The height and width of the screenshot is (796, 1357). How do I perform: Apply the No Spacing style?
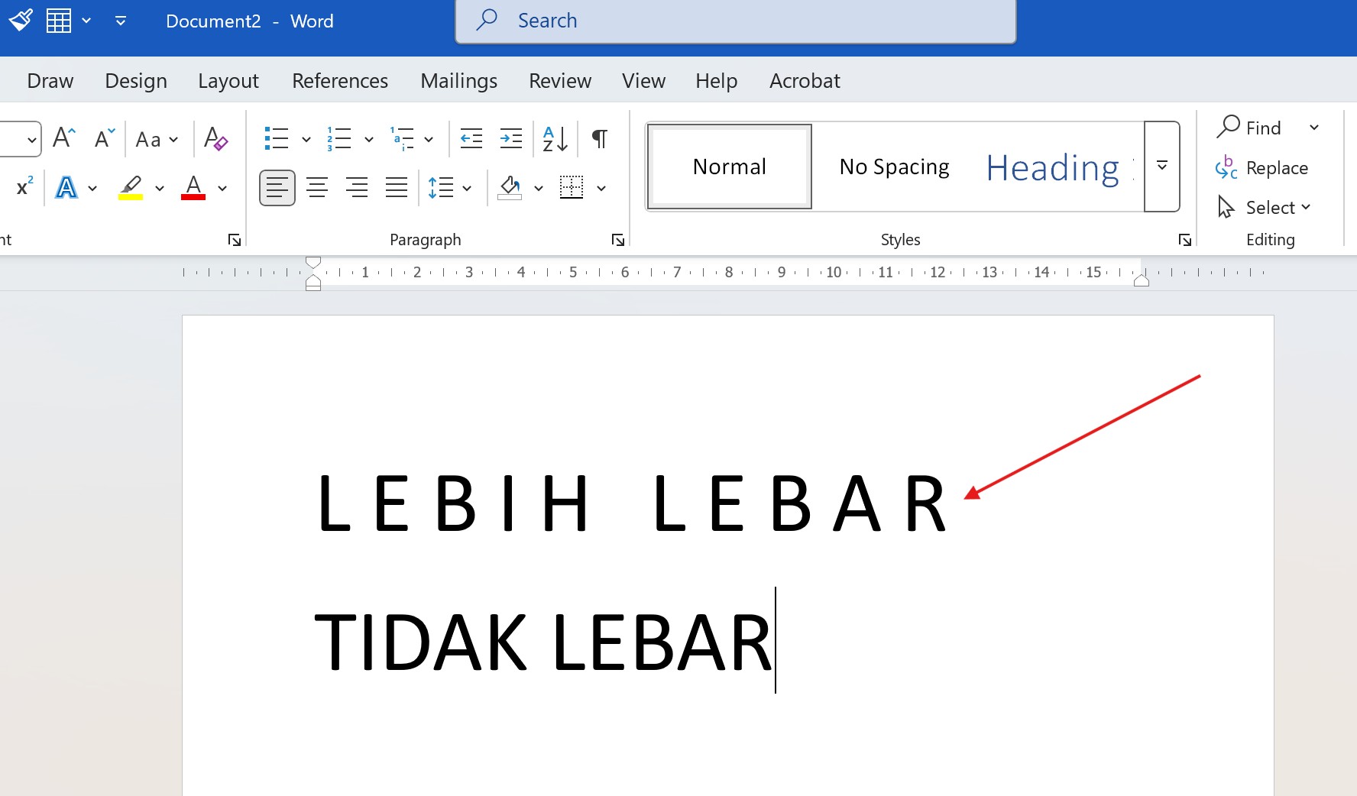click(x=893, y=166)
